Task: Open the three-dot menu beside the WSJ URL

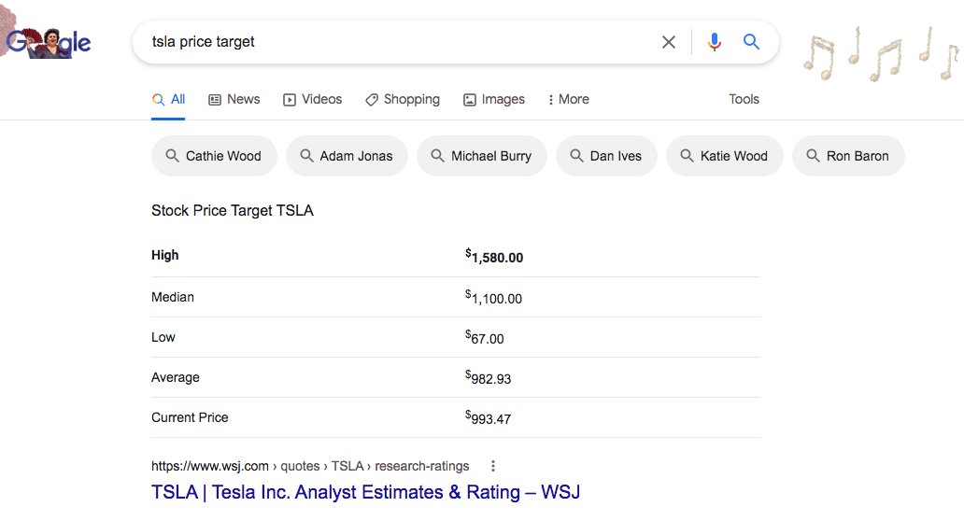Action: pyautogui.click(x=492, y=466)
